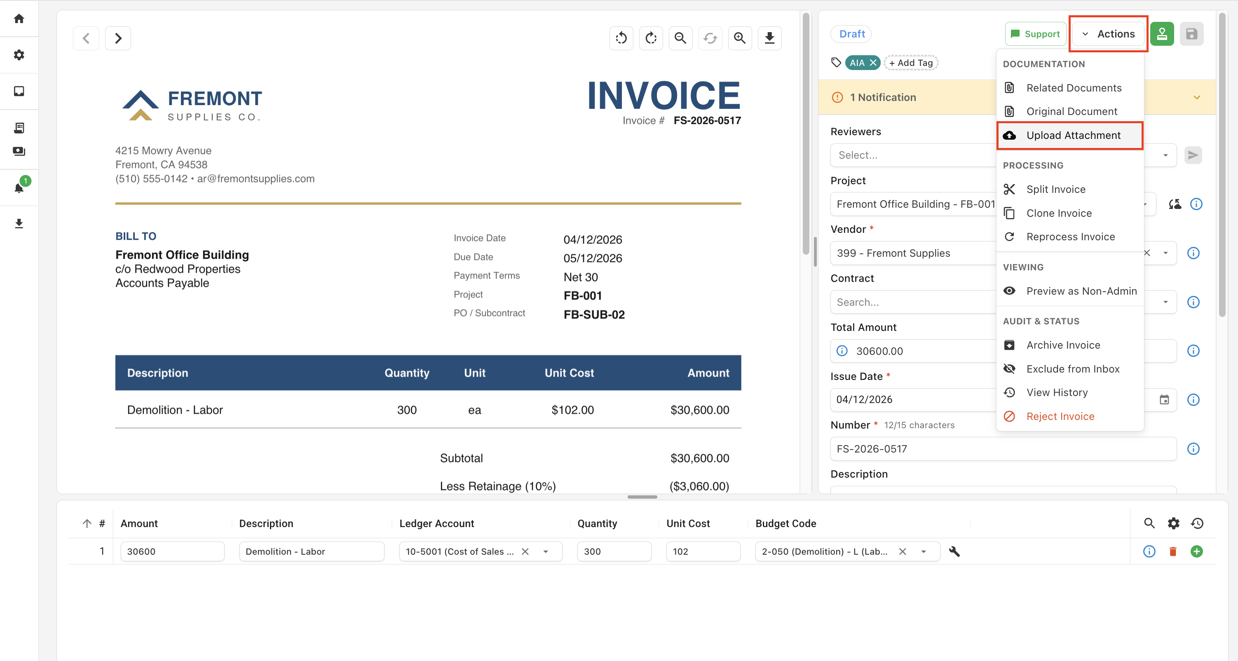Go to the home page icon
Viewport: 1238px width, 661px height.
pos(19,18)
